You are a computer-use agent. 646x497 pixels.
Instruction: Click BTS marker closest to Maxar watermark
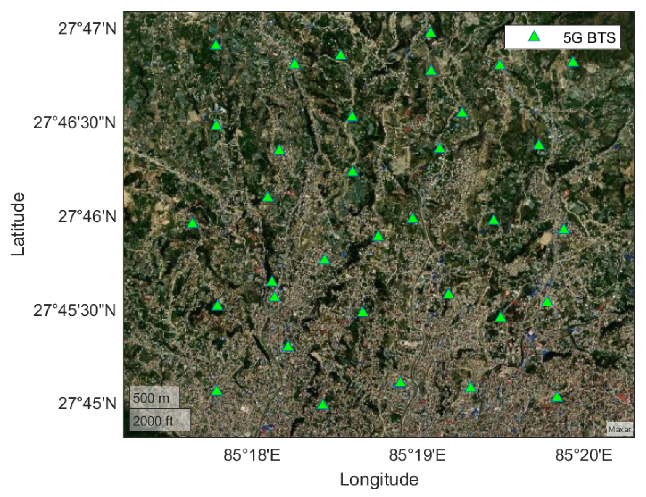tap(557, 397)
